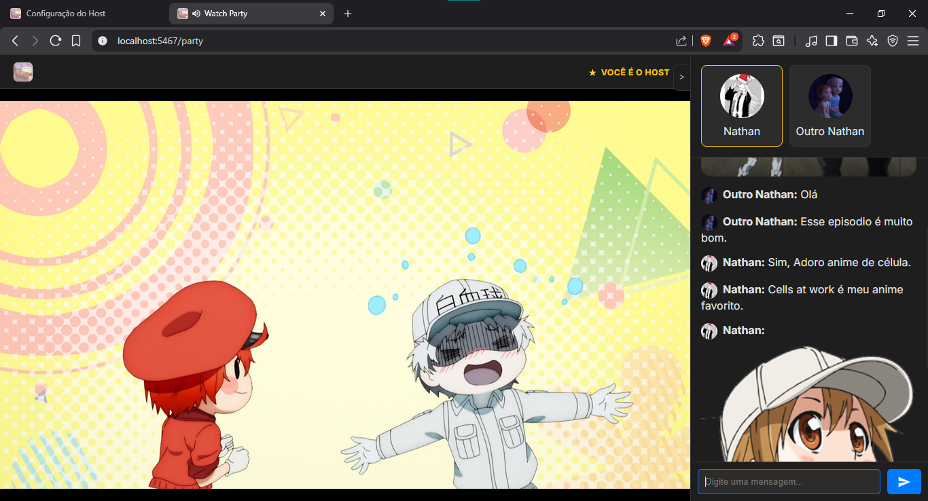Click the send message arrow button
The width and height of the screenshot is (928, 501).
click(x=904, y=482)
